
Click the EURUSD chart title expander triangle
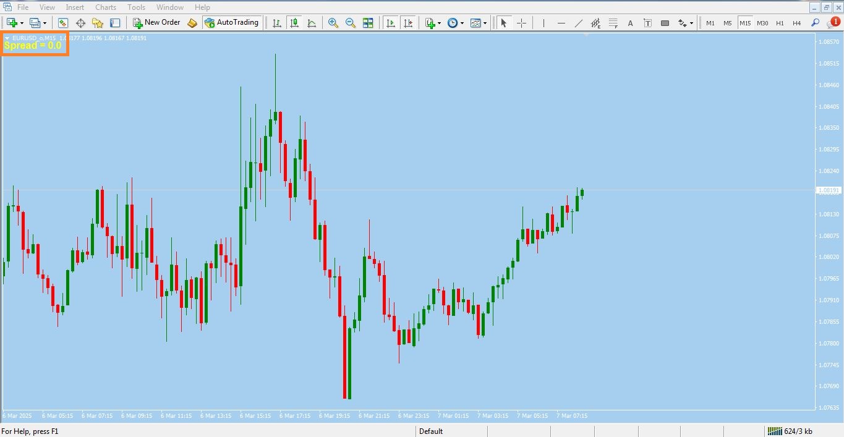coord(7,38)
